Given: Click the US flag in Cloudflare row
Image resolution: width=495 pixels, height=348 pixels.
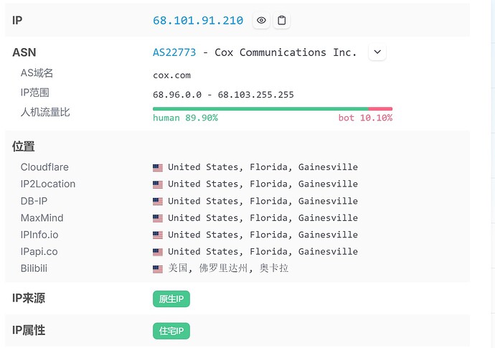Looking at the screenshot, I should (x=158, y=168).
